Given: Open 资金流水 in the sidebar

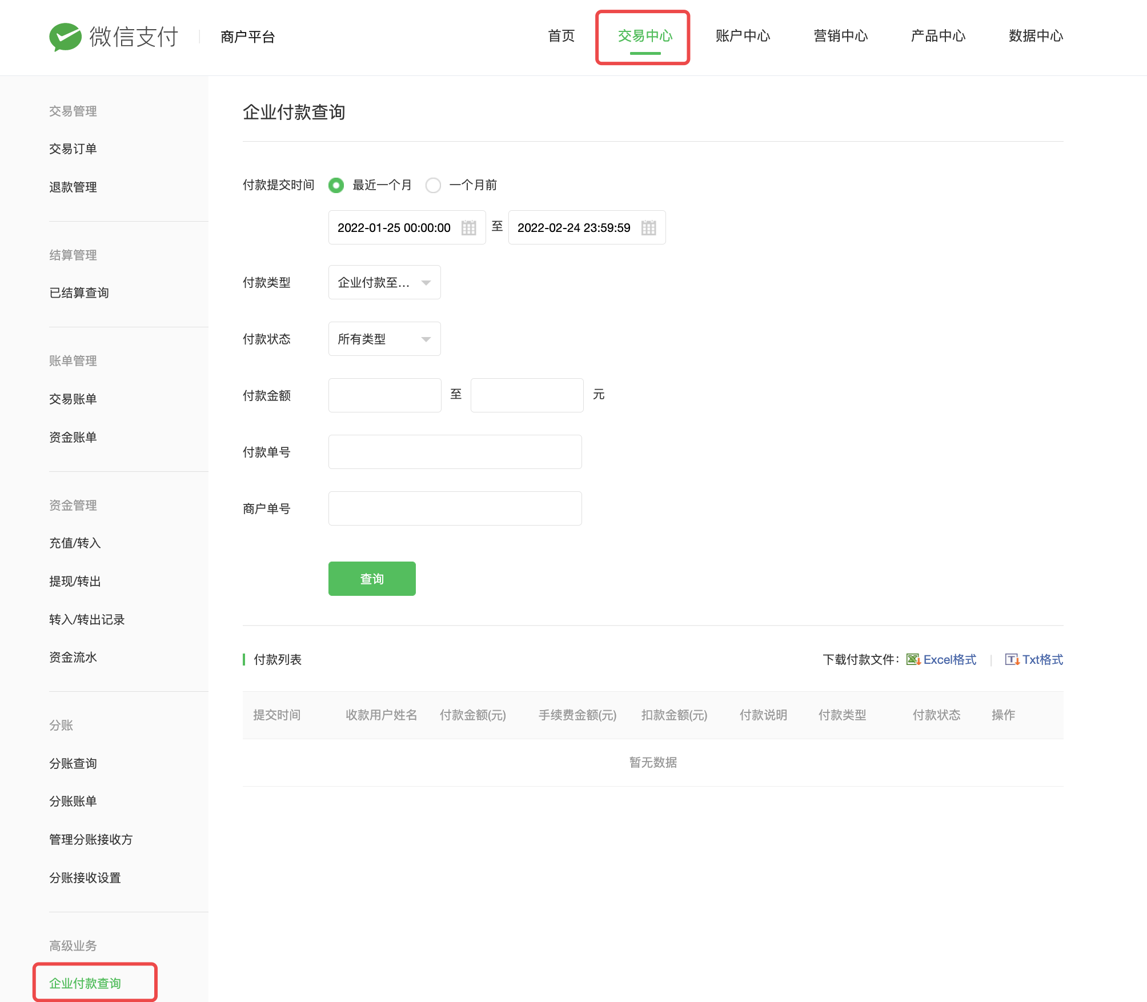Looking at the screenshot, I should point(73,658).
